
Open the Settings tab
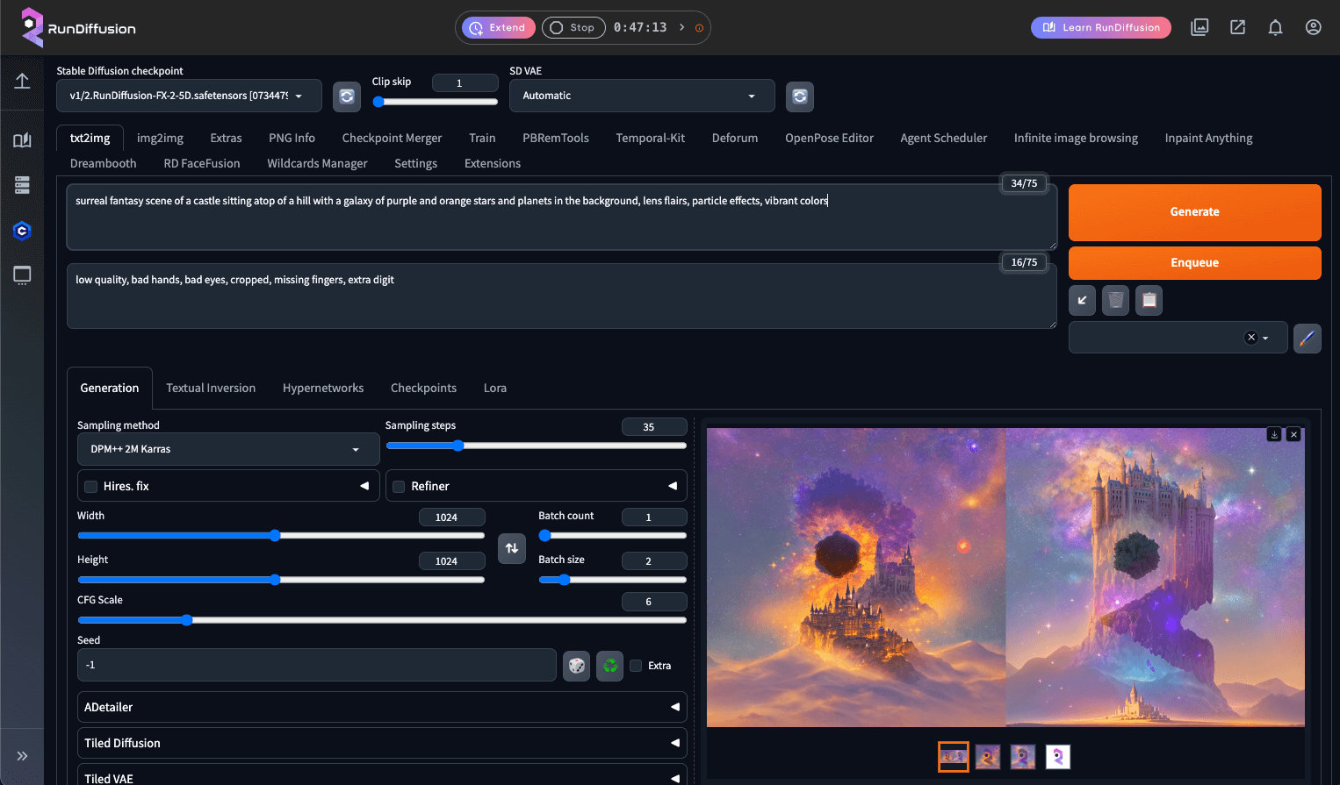tap(415, 163)
